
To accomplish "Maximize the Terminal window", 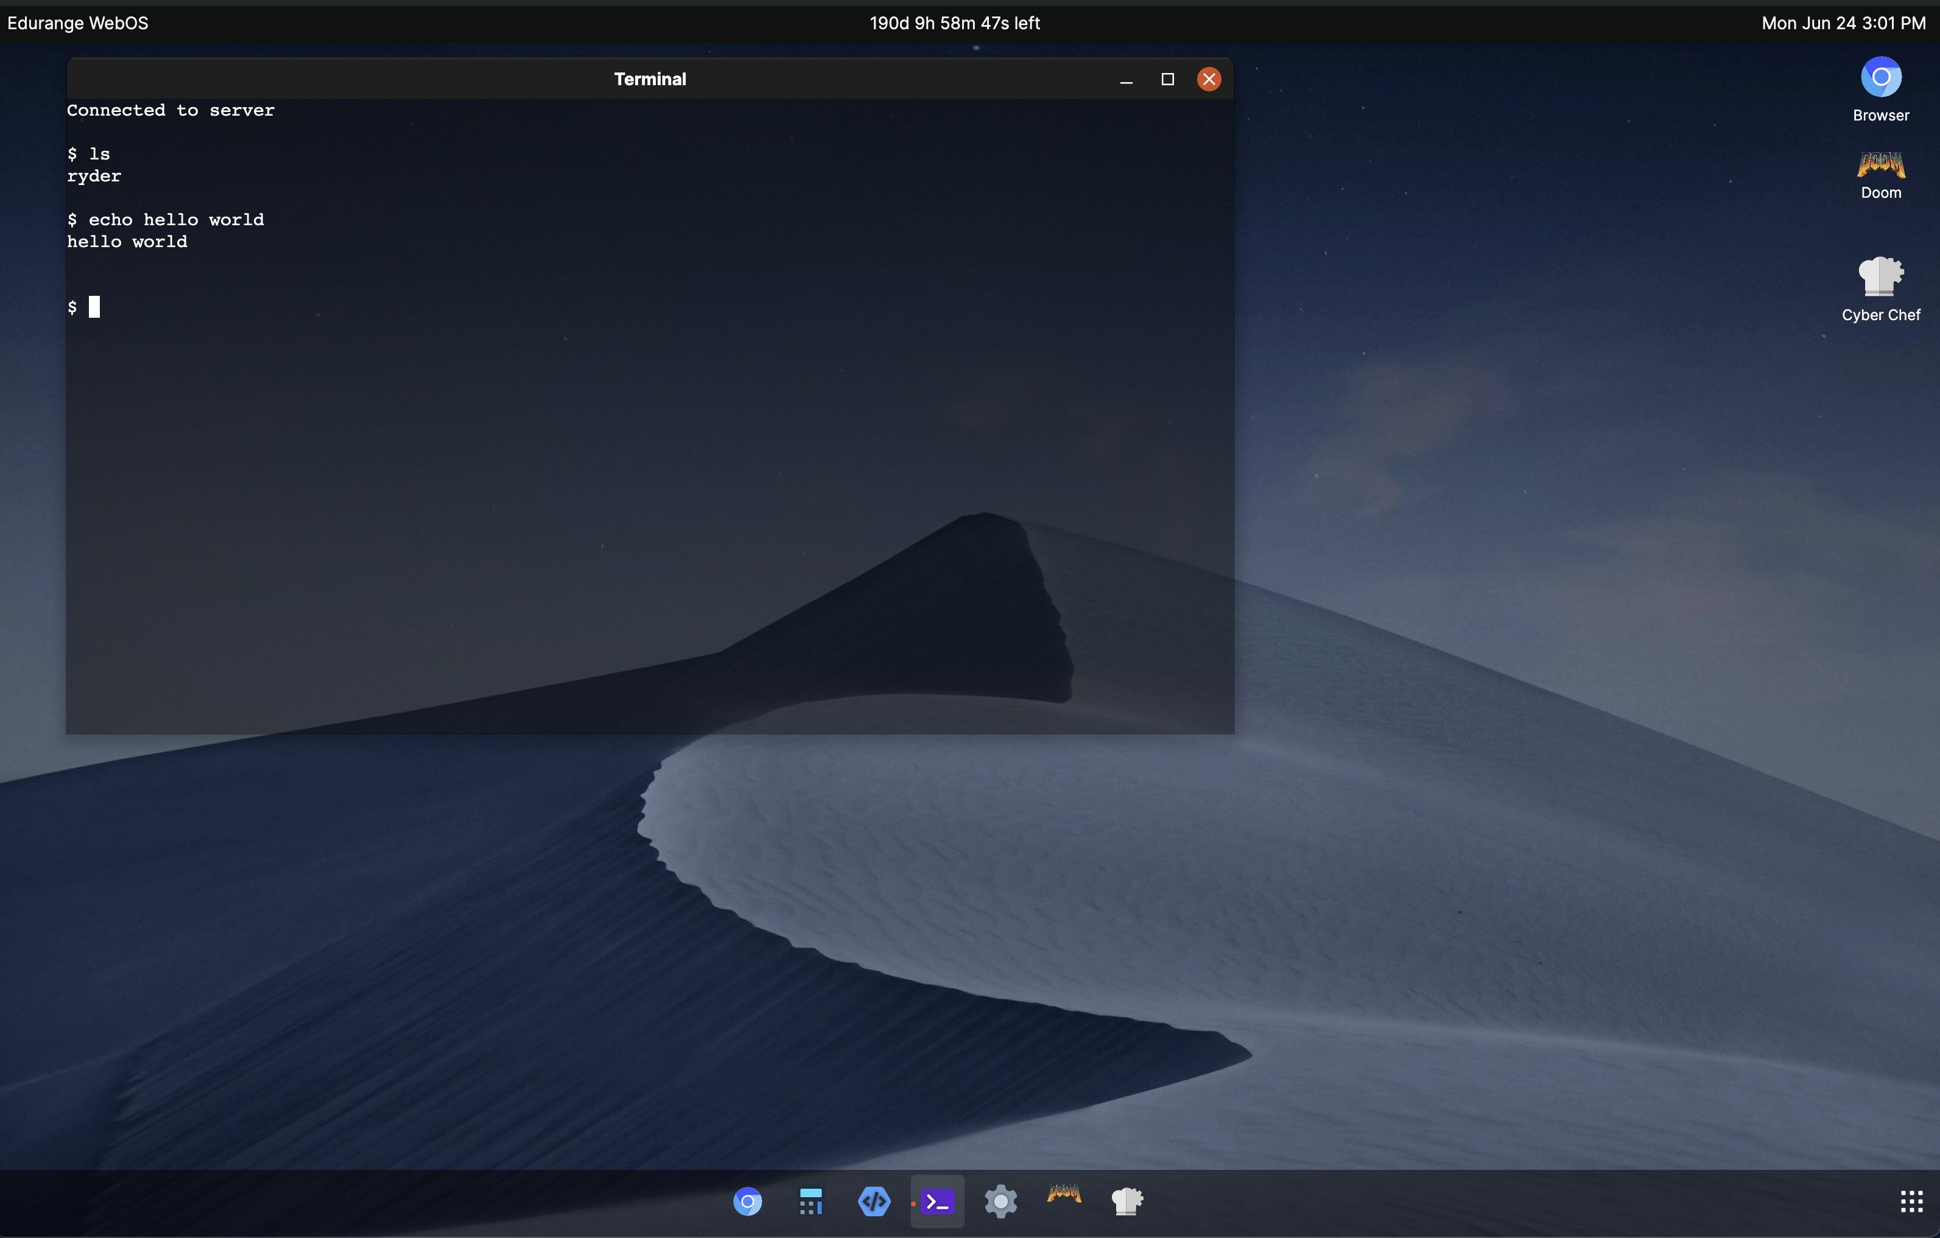I will 1167,79.
